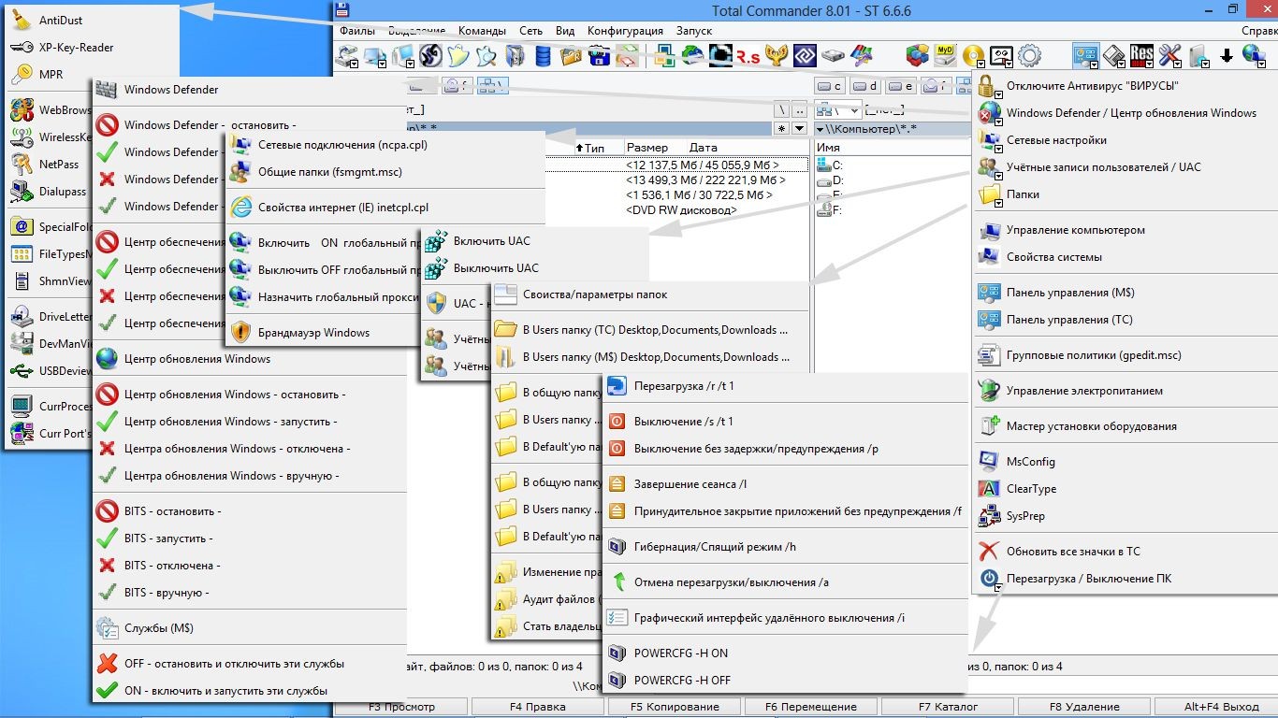The width and height of the screenshot is (1278, 718).
Task: Open Брандмауэр Windows entry
Action: pyautogui.click(x=324, y=332)
